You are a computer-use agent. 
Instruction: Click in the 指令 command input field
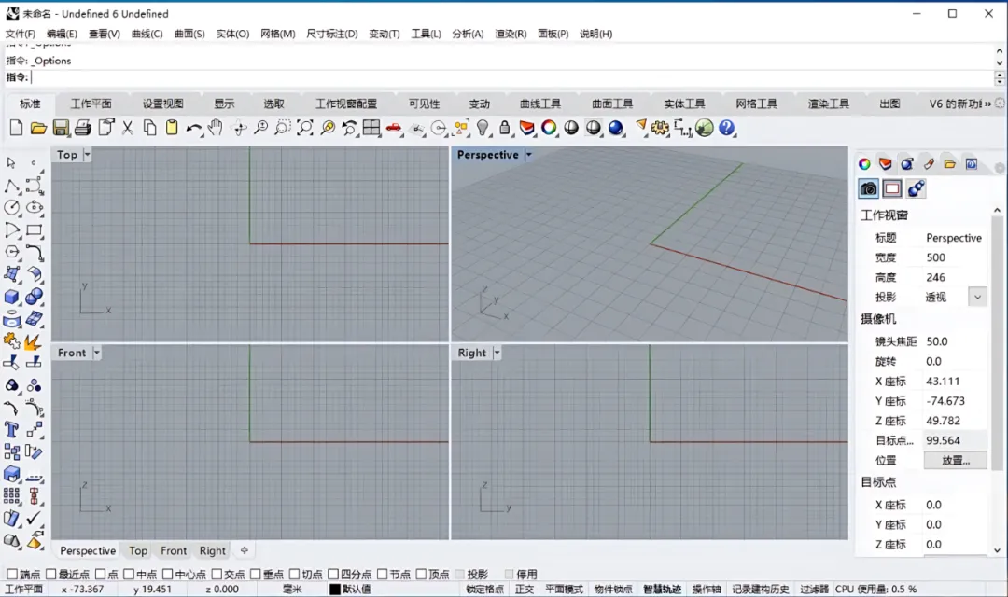(511, 77)
